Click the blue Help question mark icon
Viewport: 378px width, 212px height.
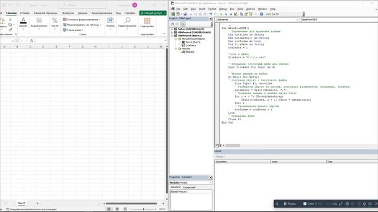tap(261, 14)
